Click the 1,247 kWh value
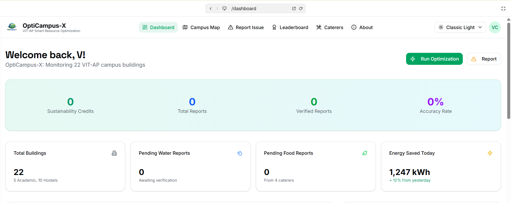 point(410,172)
